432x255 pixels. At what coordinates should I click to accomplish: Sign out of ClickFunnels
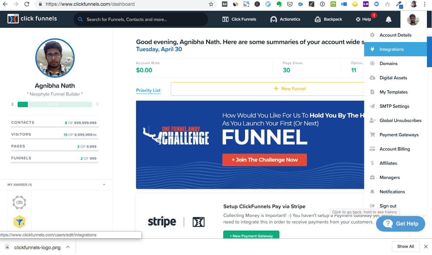point(395,206)
